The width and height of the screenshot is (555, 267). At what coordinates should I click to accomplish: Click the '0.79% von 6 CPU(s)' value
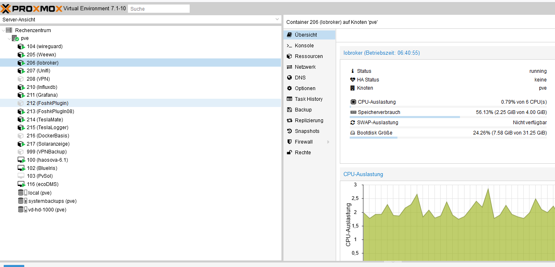pos(524,102)
